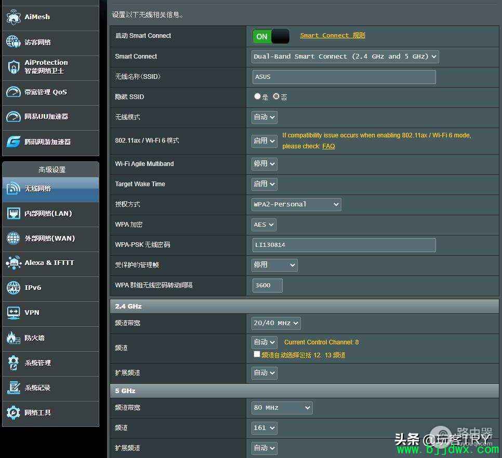Click the WPA group key interval field 3600
The image size is (502, 458).
(267, 285)
